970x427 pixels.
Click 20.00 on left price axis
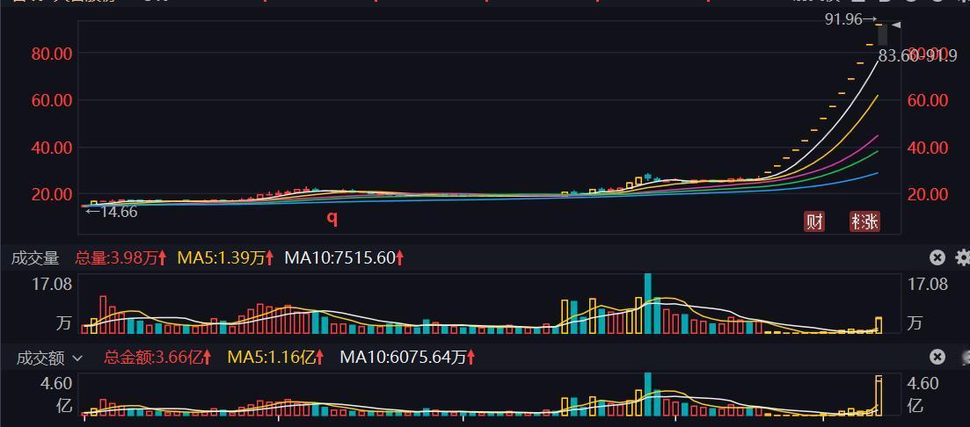point(52,195)
